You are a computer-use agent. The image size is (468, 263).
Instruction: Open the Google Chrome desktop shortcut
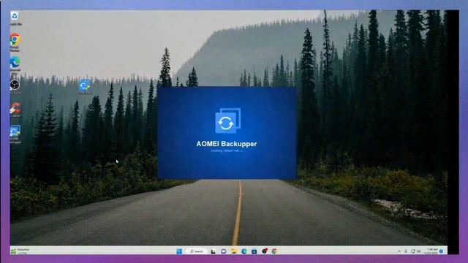tap(15, 42)
